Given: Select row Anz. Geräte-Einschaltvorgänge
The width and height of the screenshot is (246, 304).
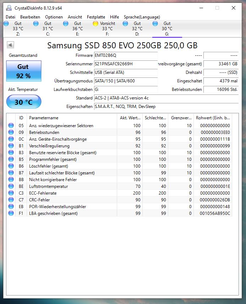Looking at the screenshot, I should pyautogui.click(x=119, y=139).
